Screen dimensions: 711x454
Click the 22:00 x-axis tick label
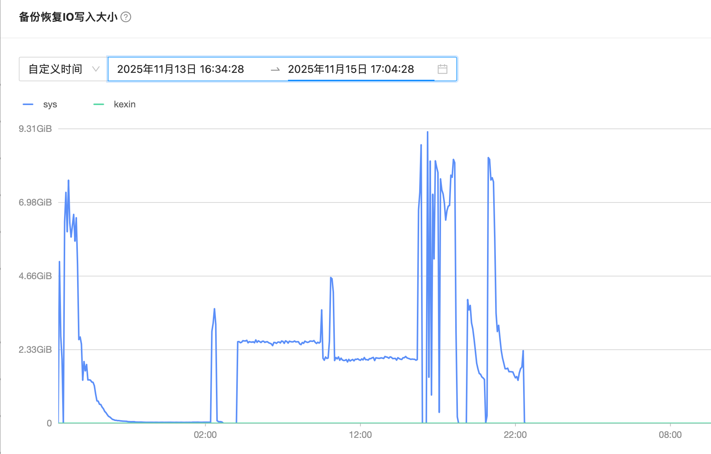tap(515, 435)
